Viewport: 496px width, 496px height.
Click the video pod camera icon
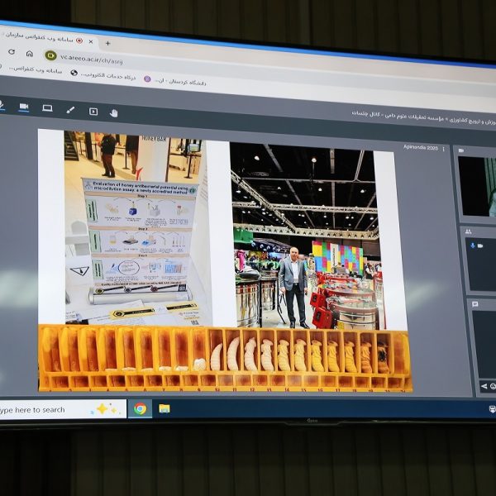(x=460, y=150)
